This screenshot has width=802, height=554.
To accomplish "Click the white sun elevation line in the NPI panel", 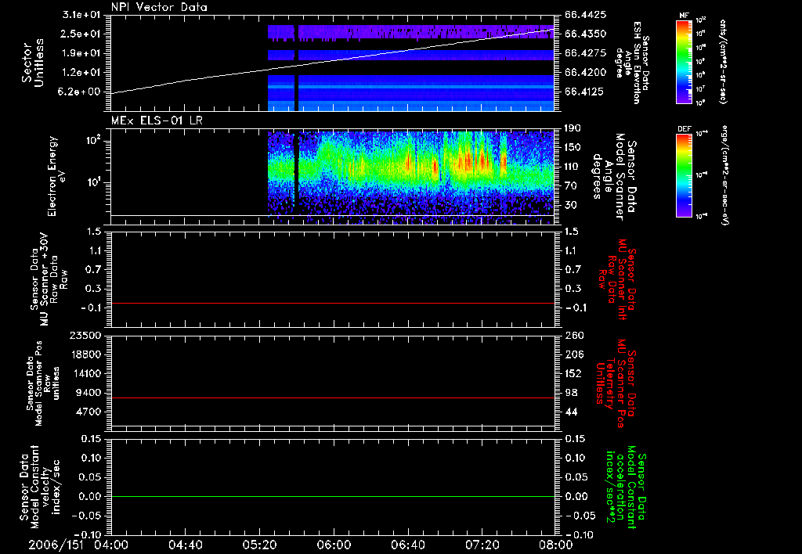I will click(x=333, y=60).
